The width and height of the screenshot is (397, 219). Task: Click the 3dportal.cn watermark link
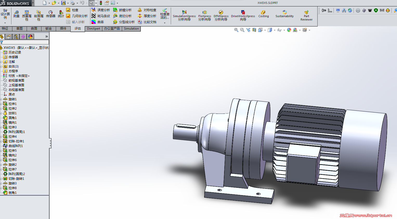(x=366, y=215)
